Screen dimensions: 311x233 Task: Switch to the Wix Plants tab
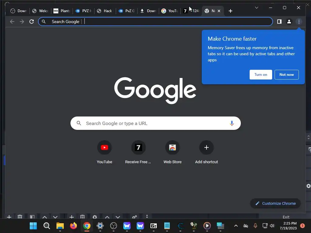[x=62, y=11]
